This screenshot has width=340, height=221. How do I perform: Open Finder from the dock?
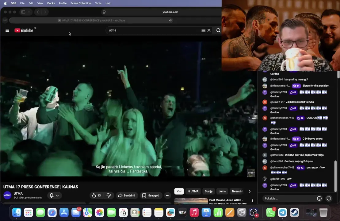[17, 212]
